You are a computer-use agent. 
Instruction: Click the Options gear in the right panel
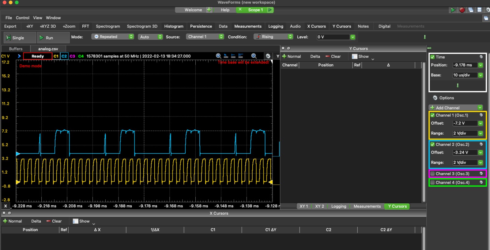click(435, 98)
